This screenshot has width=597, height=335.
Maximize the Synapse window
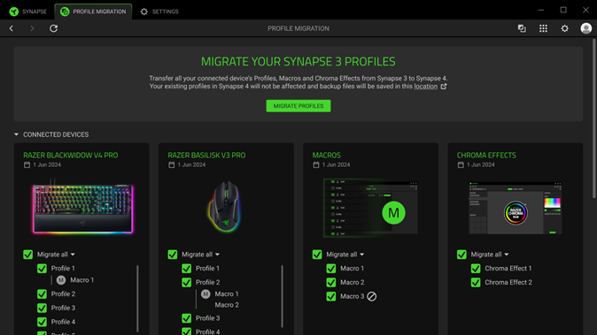563,11
